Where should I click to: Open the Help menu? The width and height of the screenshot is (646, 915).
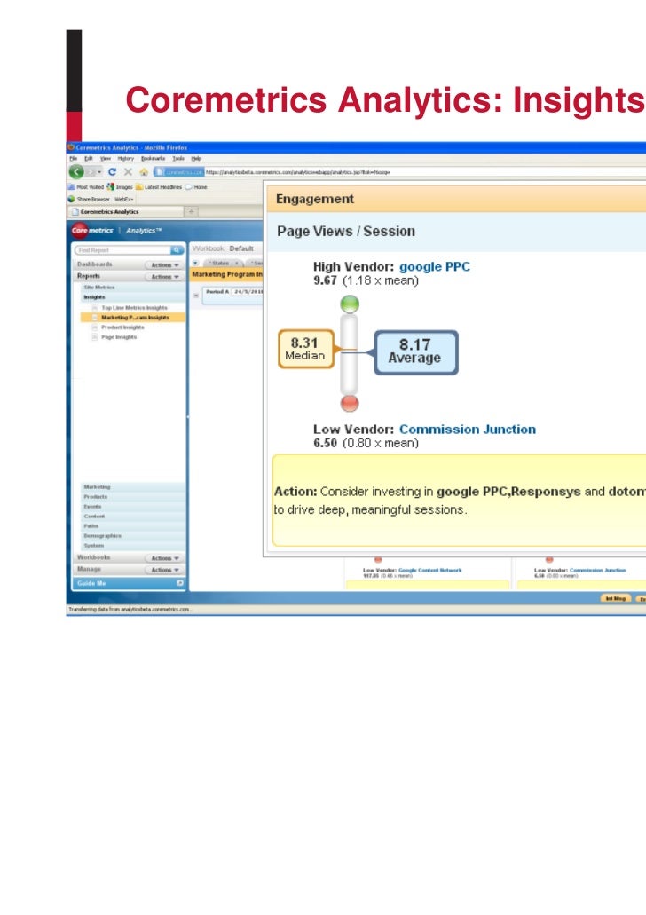tap(197, 158)
